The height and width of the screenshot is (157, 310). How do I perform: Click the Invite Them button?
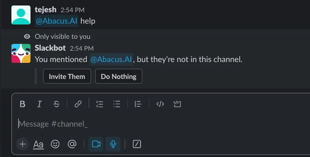(67, 76)
